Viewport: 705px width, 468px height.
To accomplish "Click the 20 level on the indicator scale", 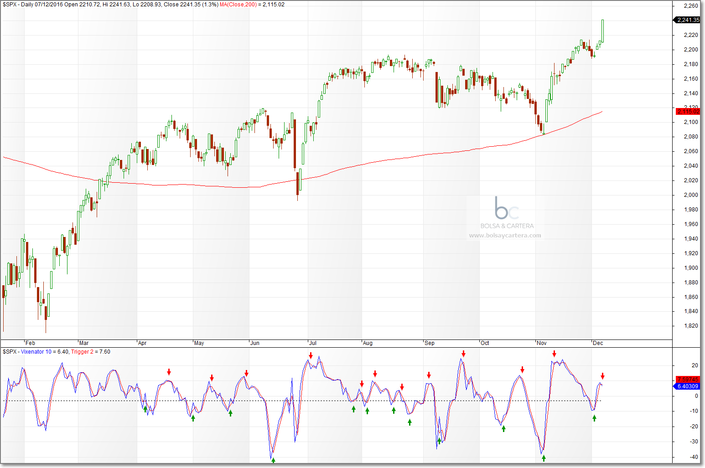I will click(x=695, y=365).
